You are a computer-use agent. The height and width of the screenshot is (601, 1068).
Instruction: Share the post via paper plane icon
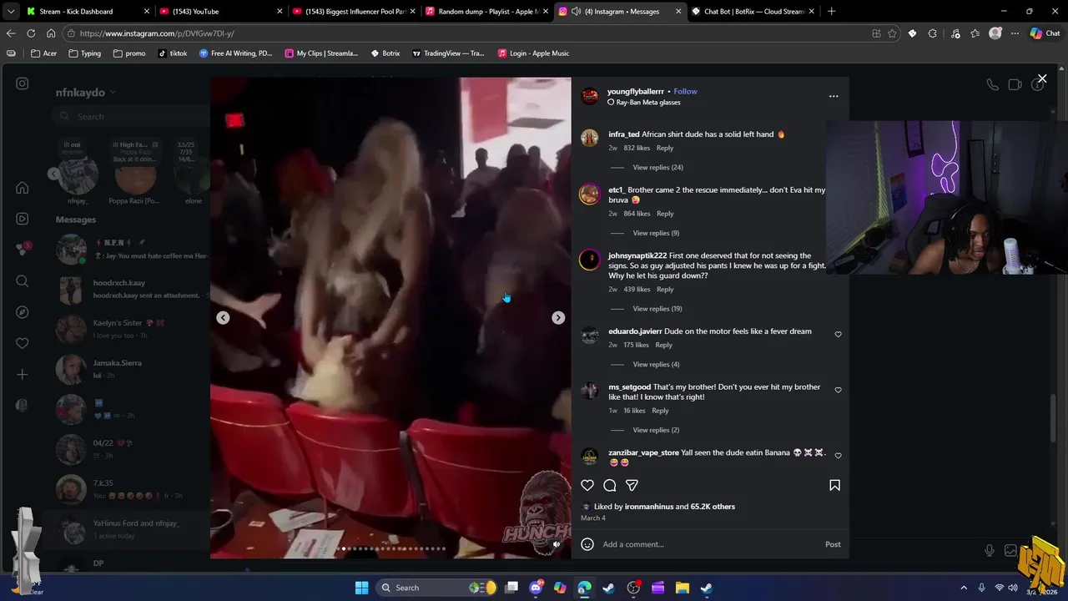pyautogui.click(x=632, y=485)
